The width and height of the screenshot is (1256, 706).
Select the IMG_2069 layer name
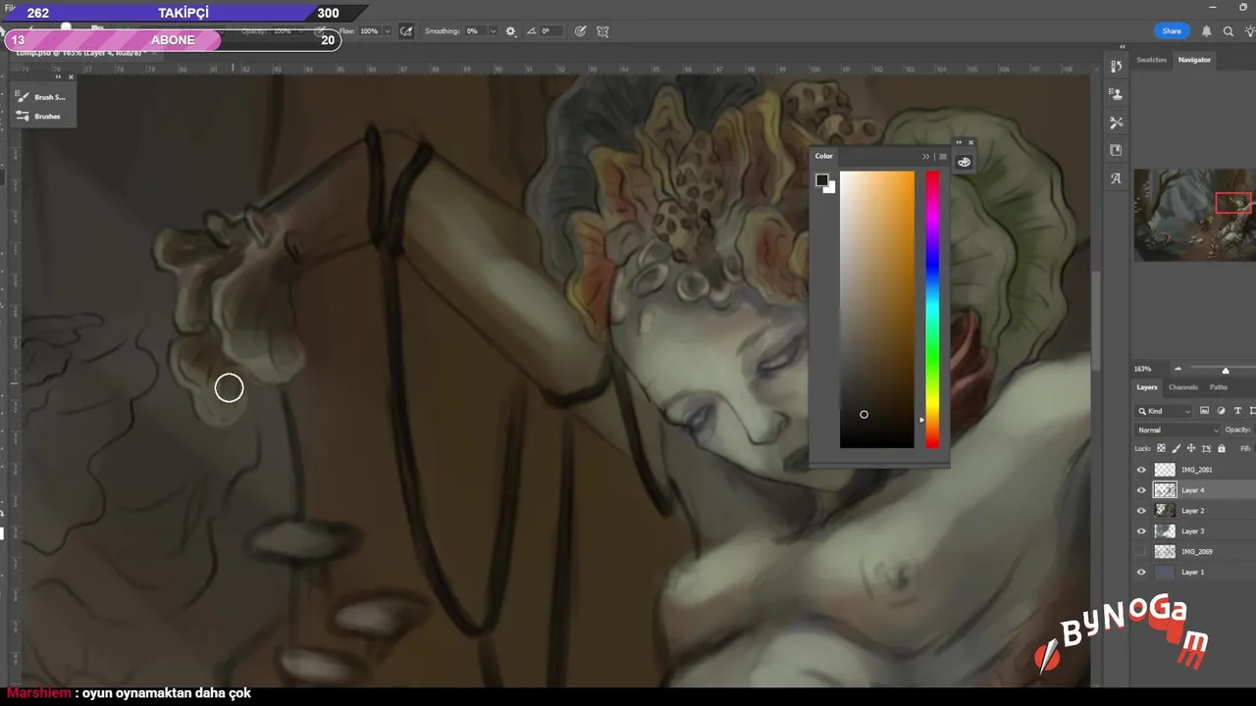tap(1196, 552)
